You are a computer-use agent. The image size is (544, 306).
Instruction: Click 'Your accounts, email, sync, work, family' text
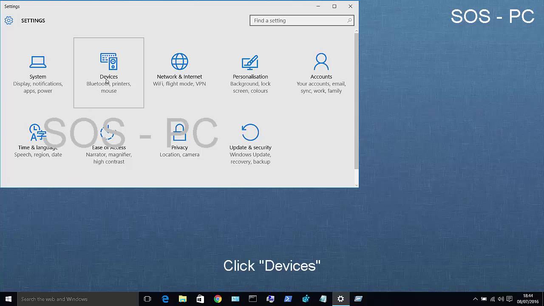tap(321, 87)
